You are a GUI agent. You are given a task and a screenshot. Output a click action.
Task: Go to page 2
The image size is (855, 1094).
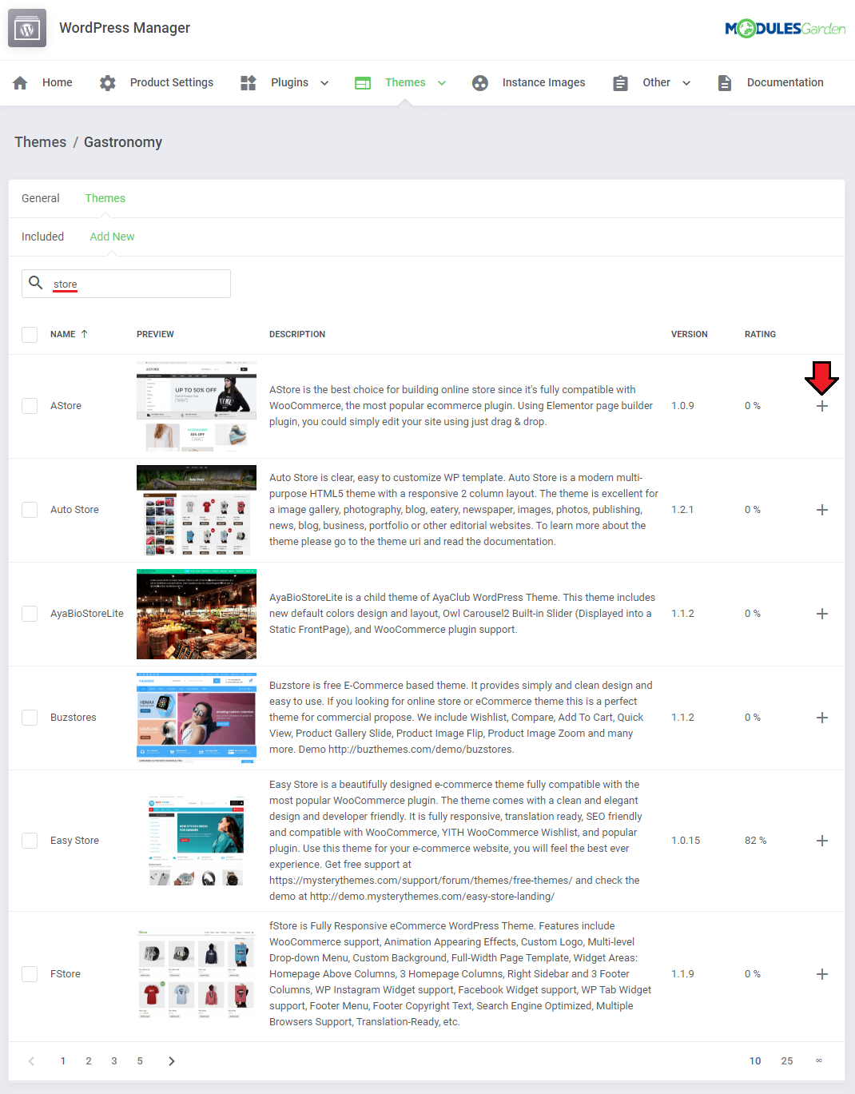[x=89, y=1061]
